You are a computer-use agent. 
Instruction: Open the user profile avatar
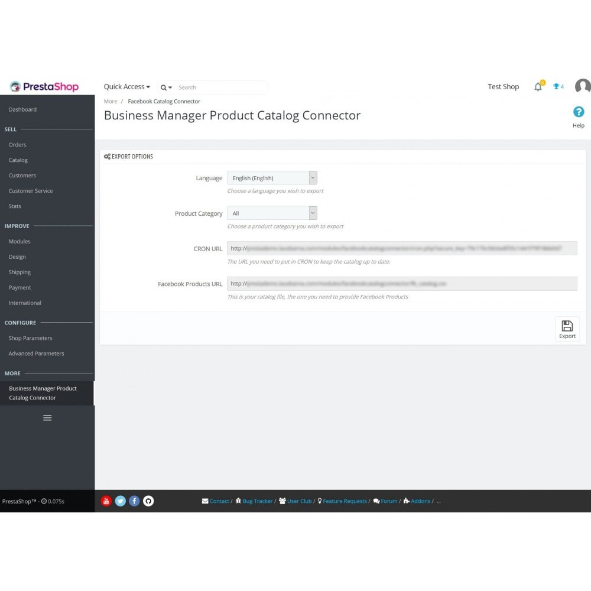click(583, 86)
